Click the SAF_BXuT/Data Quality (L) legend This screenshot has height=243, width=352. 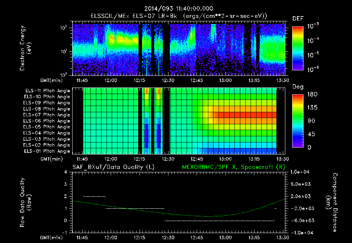pyautogui.click(x=113, y=167)
